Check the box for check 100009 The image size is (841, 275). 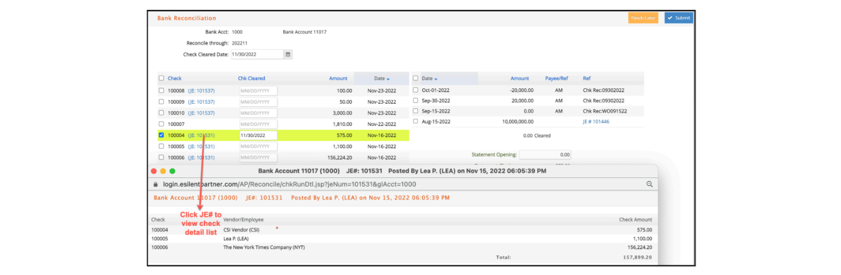coord(161,101)
